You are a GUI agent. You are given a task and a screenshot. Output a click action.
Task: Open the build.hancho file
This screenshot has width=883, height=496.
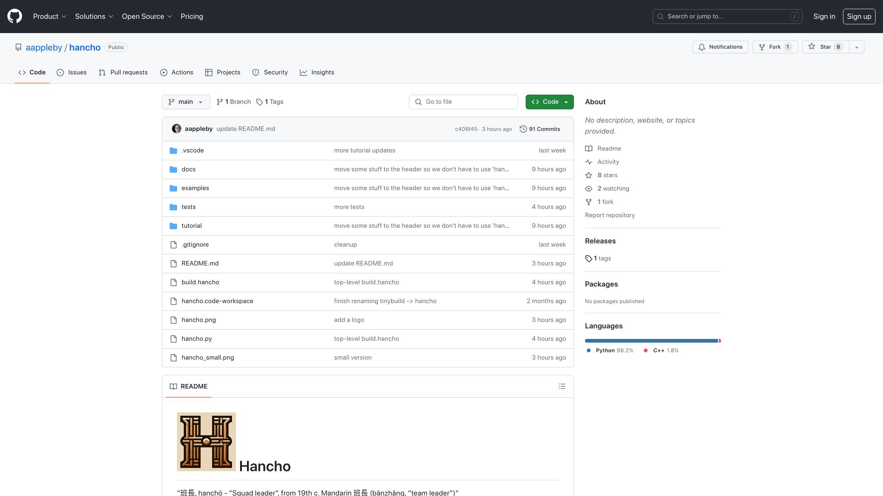200,282
